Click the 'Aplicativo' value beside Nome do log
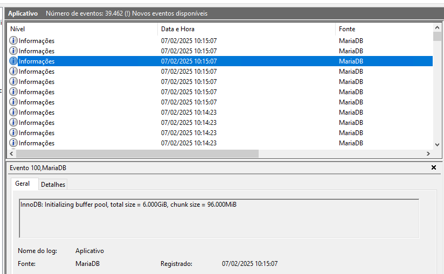 (89, 251)
